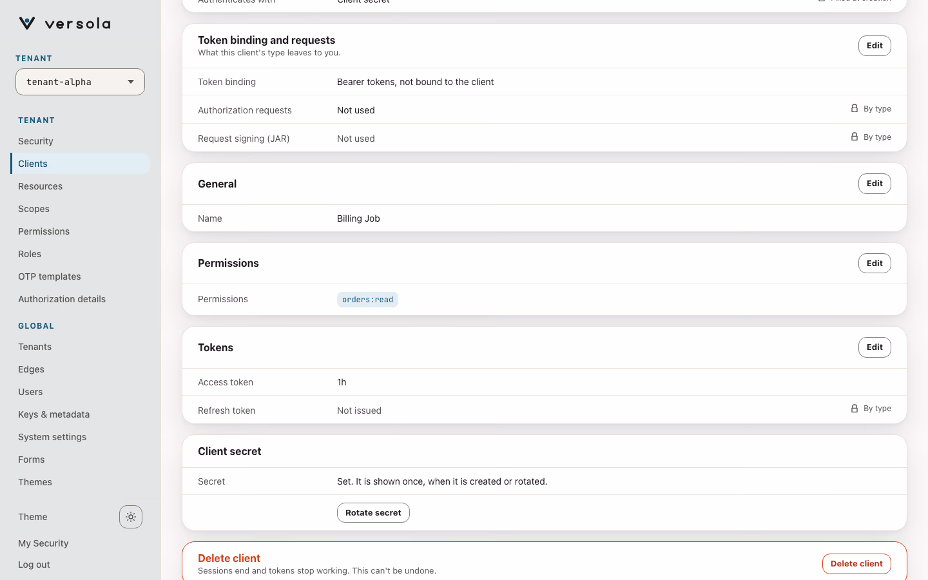
Task: Select the 1h access token value
Action: click(342, 382)
